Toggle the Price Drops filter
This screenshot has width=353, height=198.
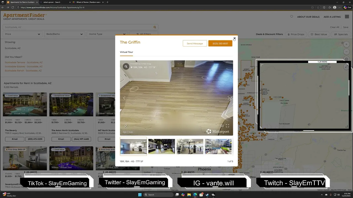296,34
